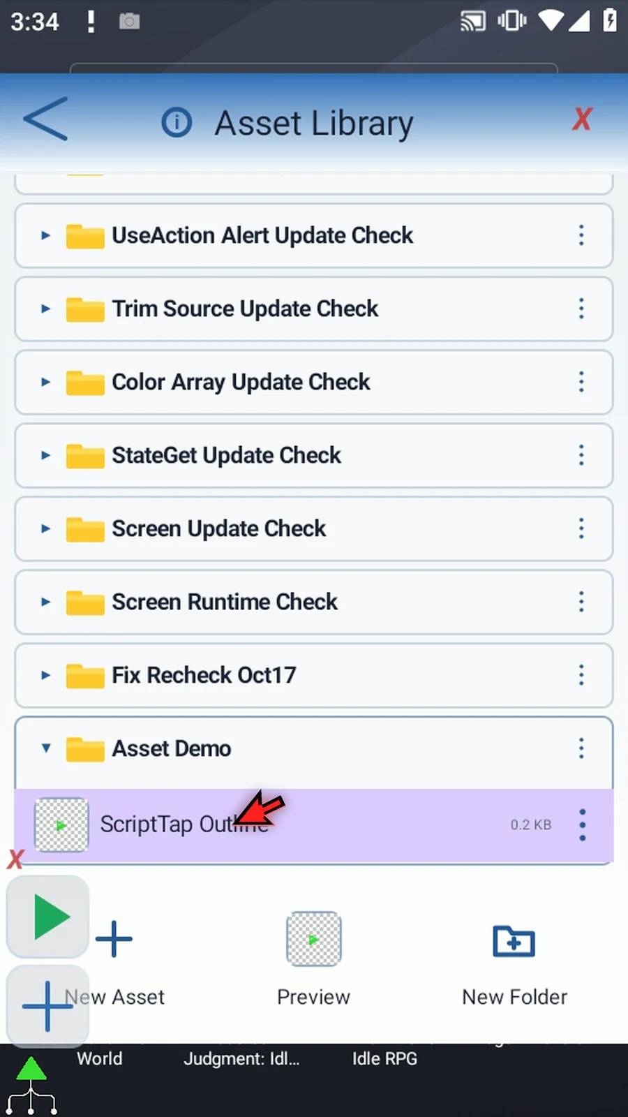This screenshot has height=1117, width=628.
Task: Dismiss the floating overlay with small red X
Action: pos(15,859)
